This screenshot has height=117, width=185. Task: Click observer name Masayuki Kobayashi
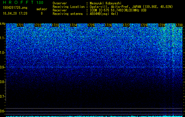pyautogui.click(x=106, y=3)
